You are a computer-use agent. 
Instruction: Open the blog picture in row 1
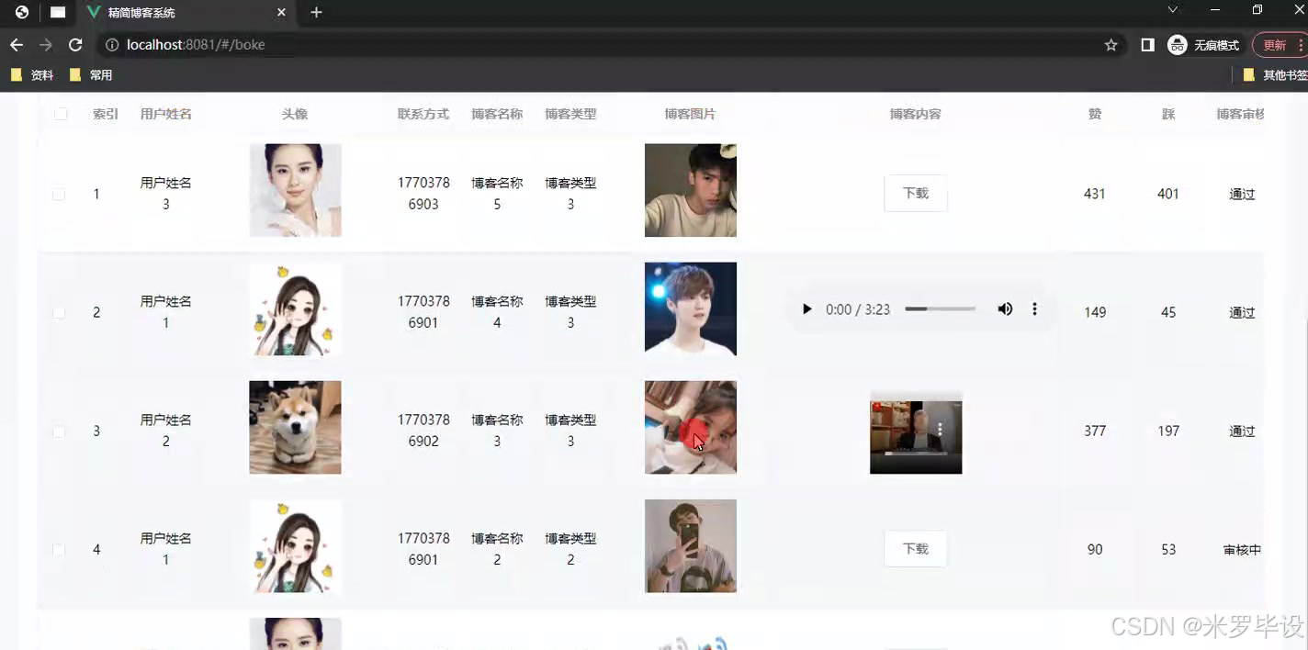pos(691,190)
